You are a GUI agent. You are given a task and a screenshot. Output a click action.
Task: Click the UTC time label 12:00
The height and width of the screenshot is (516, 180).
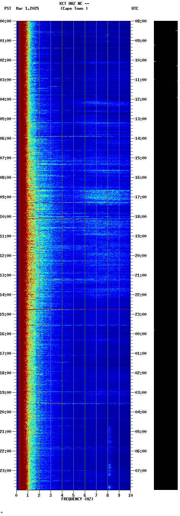click(141, 99)
